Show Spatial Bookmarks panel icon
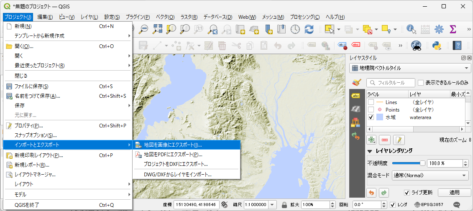Viewport: 473px width, 211px height. point(281,29)
